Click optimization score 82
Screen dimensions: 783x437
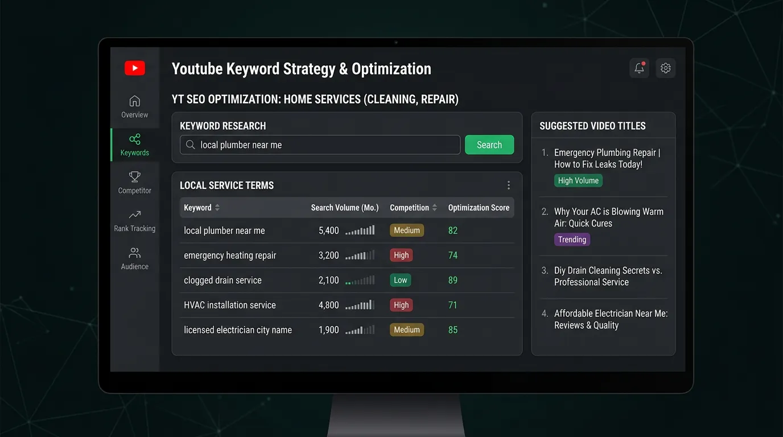pos(453,230)
